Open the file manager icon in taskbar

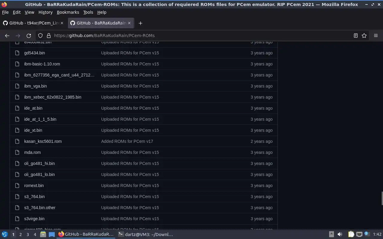tap(43, 235)
